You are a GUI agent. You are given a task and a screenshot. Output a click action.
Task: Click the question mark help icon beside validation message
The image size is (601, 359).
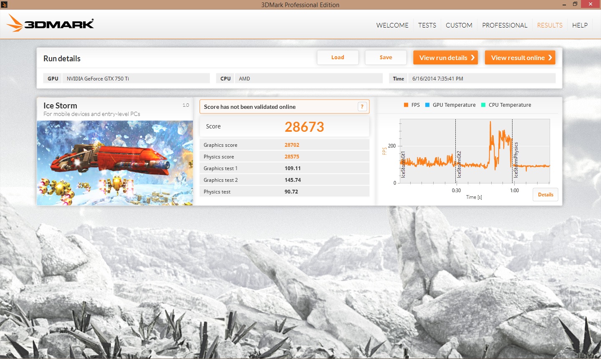(362, 107)
